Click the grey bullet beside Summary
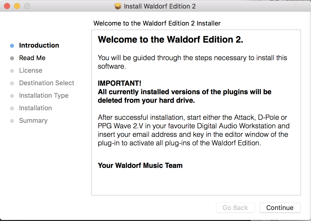311x221 pixels. (x=12, y=121)
